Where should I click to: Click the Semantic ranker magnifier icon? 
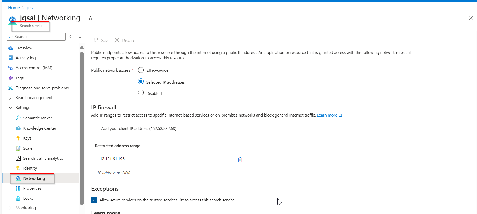point(18,118)
